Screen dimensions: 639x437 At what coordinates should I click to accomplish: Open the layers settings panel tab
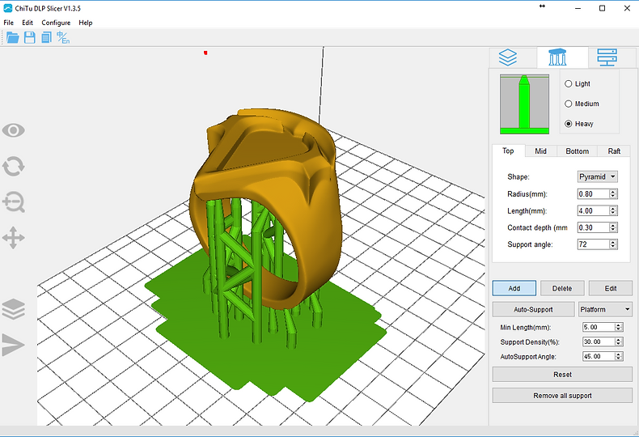(508, 57)
